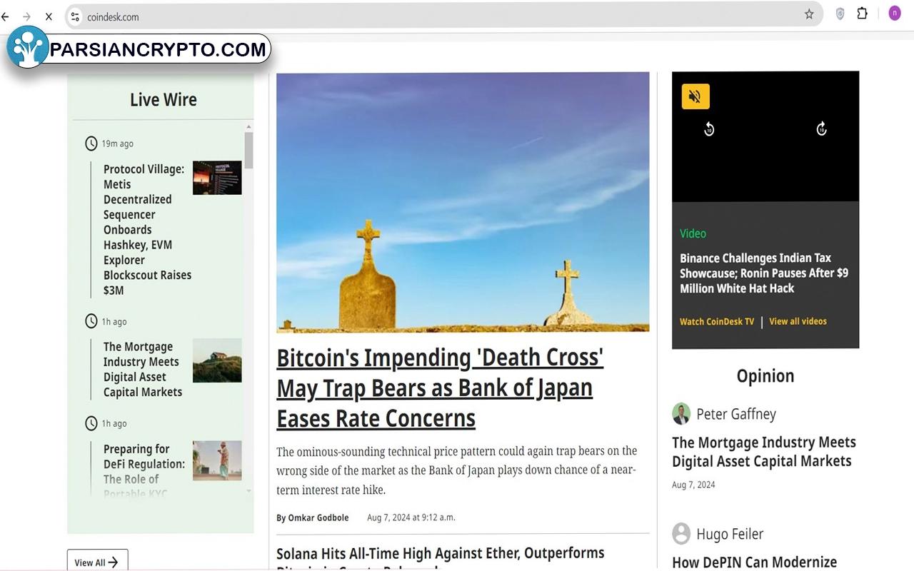
Task: Click the DeFi Regulation story thumbnail
Action: [217, 460]
